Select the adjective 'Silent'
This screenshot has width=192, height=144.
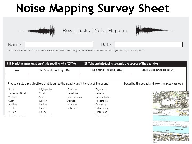coord(11,89)
